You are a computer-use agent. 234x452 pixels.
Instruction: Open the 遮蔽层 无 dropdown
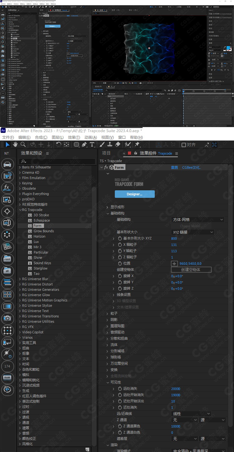pos(184,439)
